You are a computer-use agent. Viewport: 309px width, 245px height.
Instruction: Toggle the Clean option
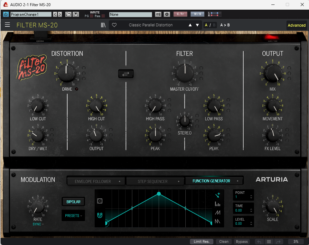tap(224, 242)
